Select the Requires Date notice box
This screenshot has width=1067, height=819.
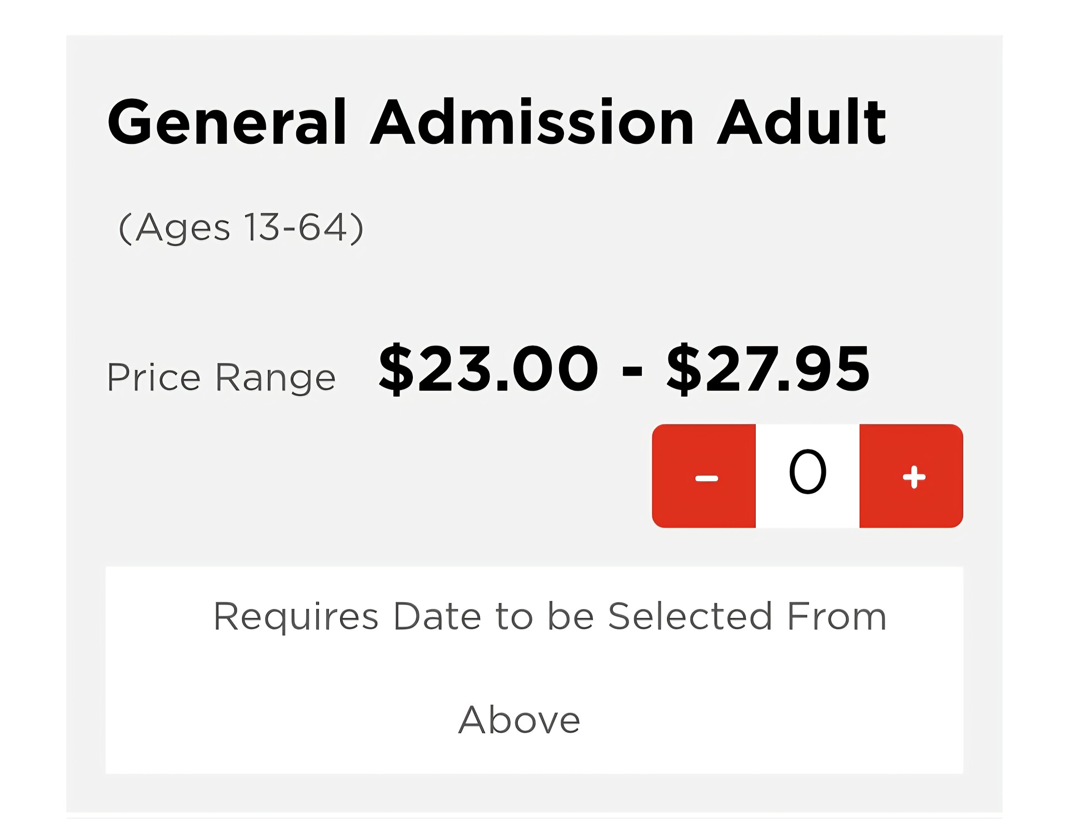click(x=533, y=669)
